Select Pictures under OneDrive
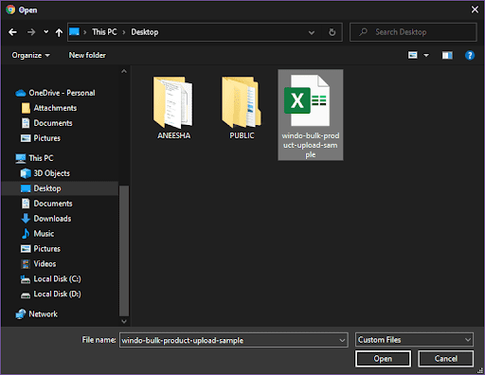485x375 pixels. tap(41, 138)
